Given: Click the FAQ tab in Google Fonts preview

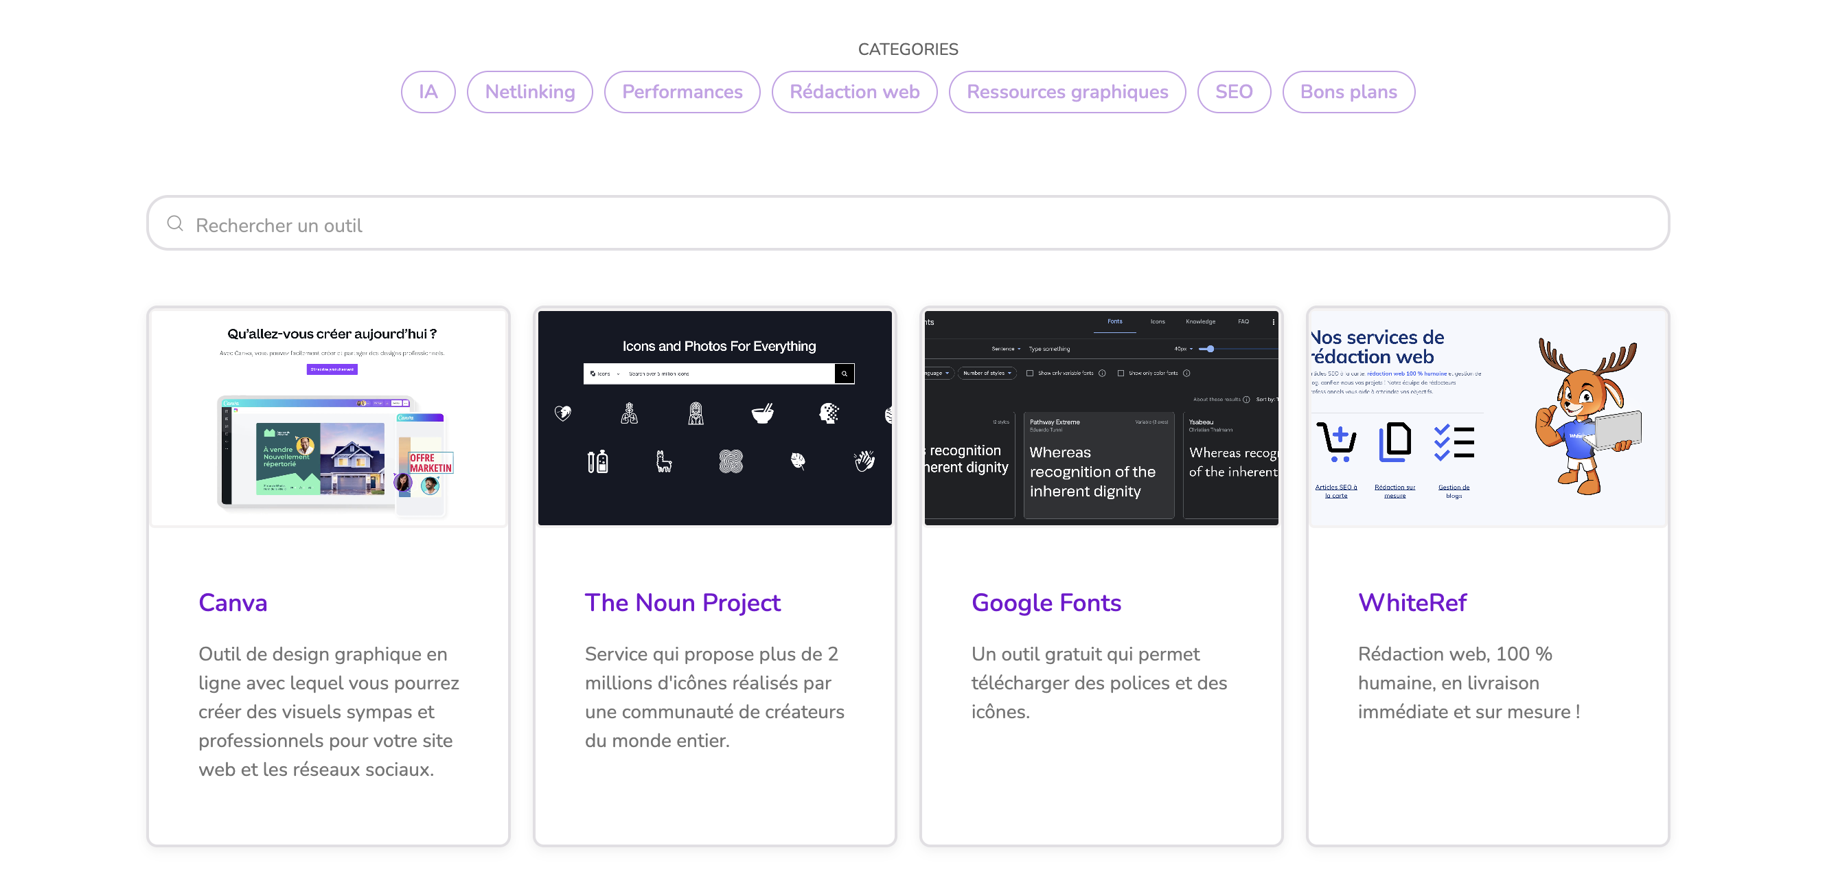Looking at the screenshot, I should [x=1243, y=321].
